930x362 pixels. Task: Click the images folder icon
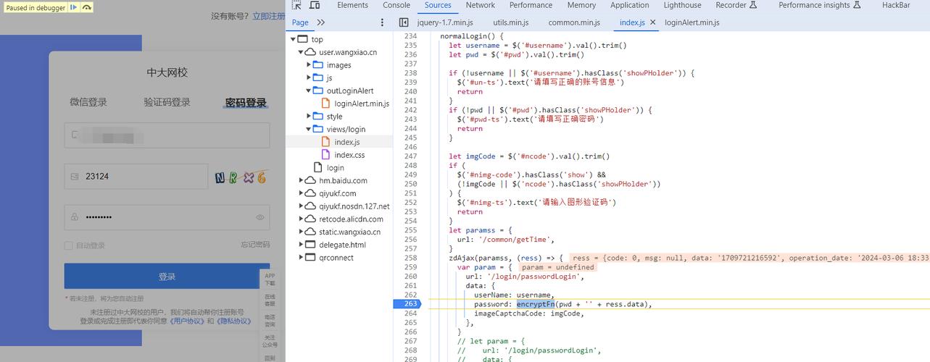(x=318, y=65)
